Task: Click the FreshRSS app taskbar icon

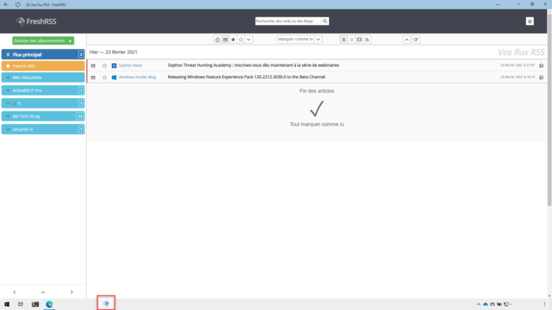Action: click(106, 304)
